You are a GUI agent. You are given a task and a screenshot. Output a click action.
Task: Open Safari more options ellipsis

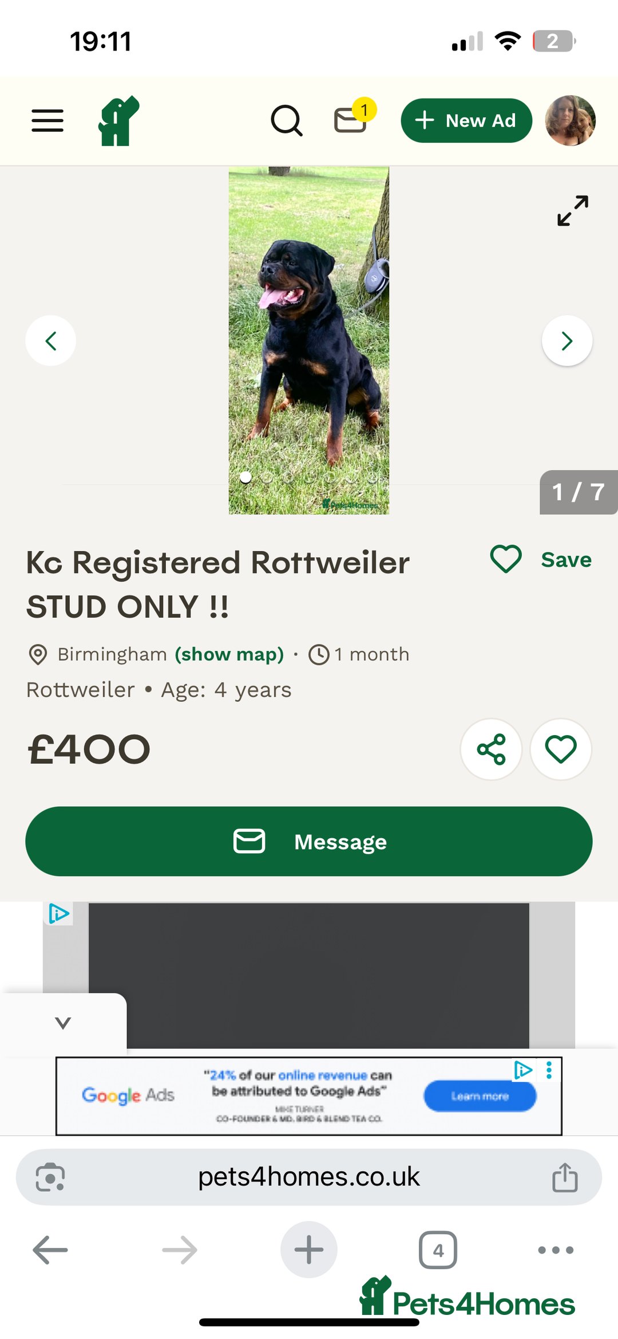click(x=556, y=1250)
